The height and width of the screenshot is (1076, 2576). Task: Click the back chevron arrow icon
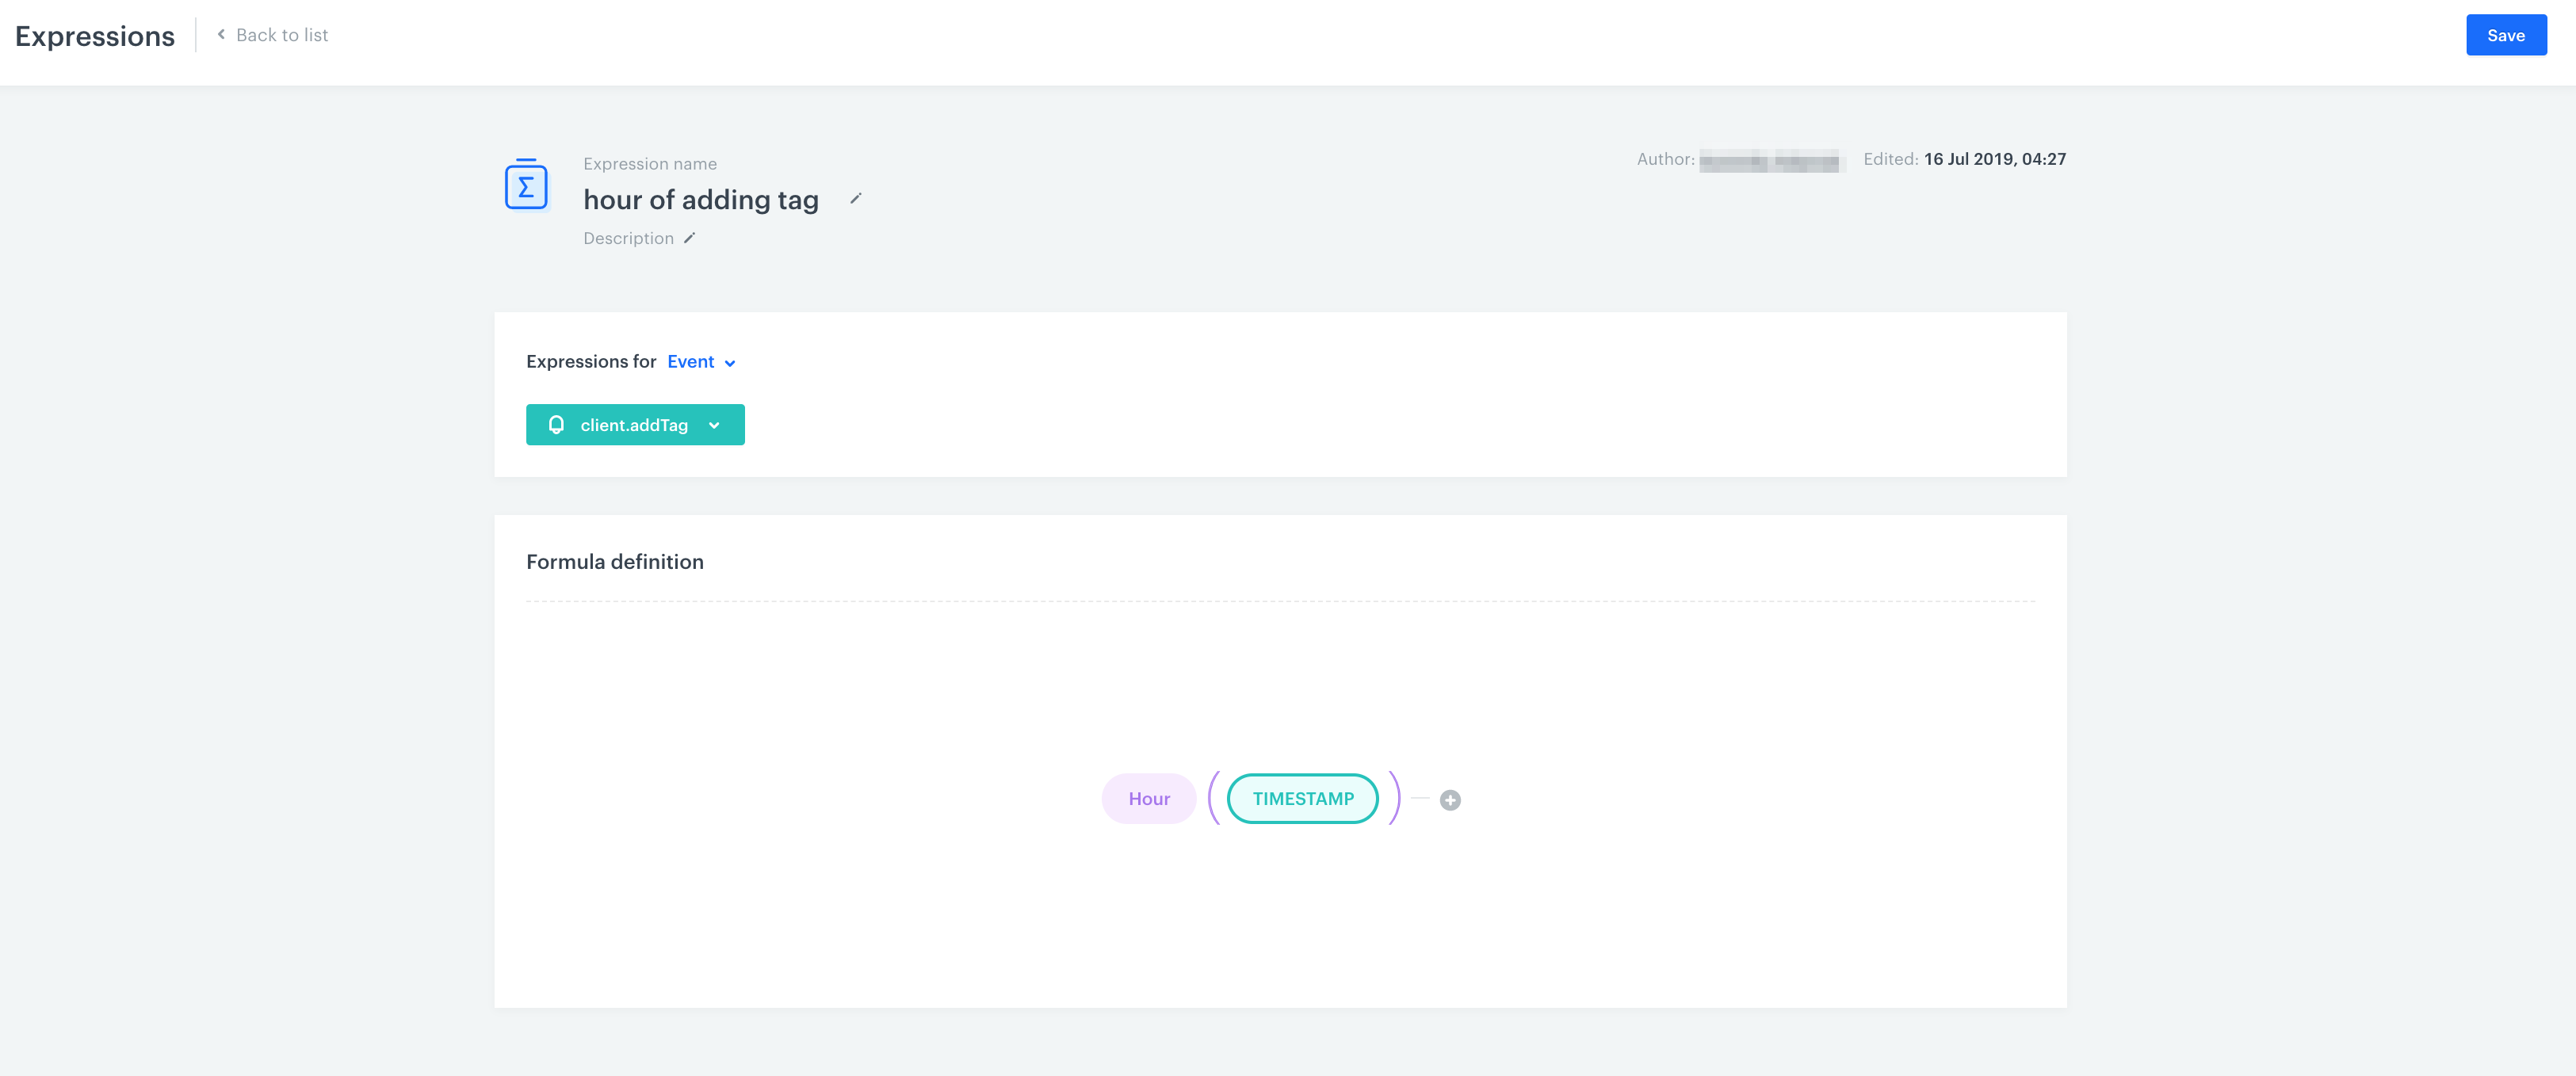(221, 34)
